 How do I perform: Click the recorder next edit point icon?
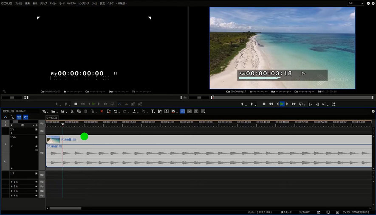(317, 104)
